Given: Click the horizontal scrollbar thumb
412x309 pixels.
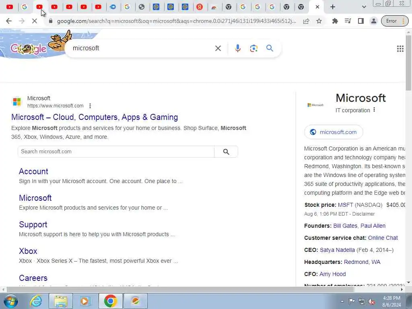Looking at the screenshot, I should (x=181, y=290).
